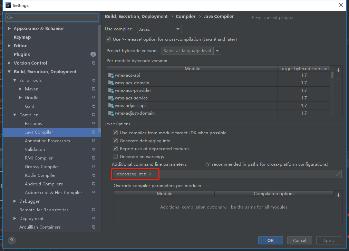
Task: Select the wms-acs-provider module row
Action: click(219, 90)
